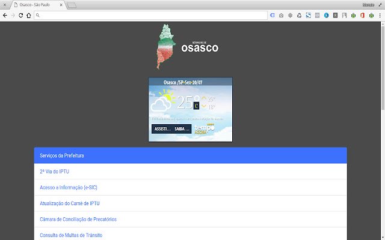
Task: Reload the page with the refresh icon
Action: point(21,16)
